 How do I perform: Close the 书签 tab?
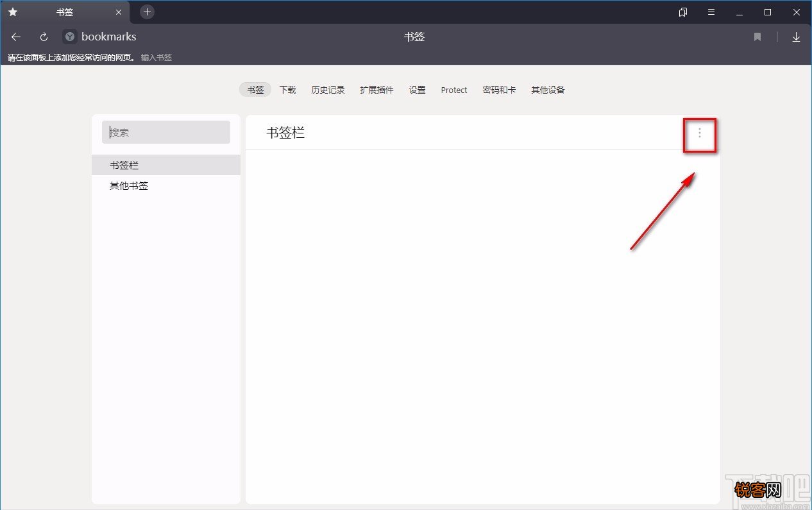pyautogui.click(x=118, y=12)
